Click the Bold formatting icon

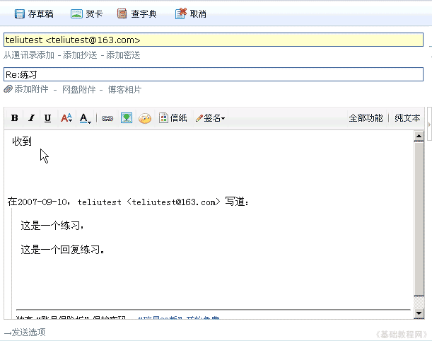pos(14,118)
